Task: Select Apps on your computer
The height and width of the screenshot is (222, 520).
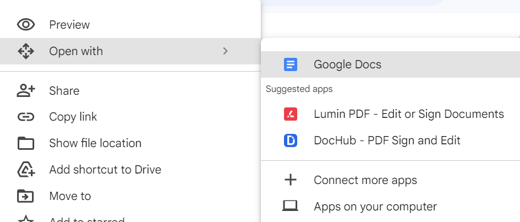Action: coord(390,207)
